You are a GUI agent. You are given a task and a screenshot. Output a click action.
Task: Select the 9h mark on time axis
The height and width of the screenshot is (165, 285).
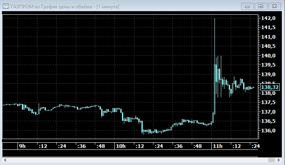click(x=22, y=146)
